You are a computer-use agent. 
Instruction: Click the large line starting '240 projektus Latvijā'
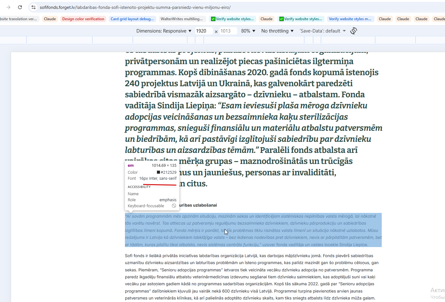pos(239,83)
